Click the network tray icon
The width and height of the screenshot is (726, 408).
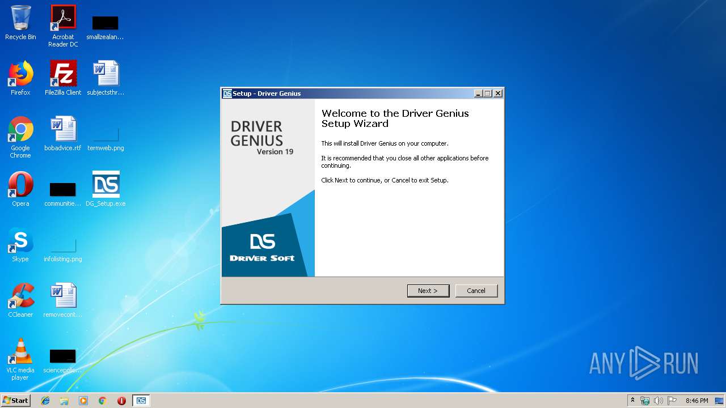coord(645,401)
